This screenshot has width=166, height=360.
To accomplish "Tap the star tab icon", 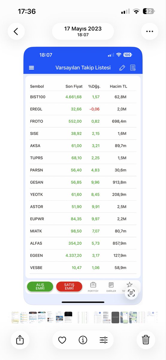I will coord(129,285).
